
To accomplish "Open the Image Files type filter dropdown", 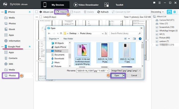I will pos(126,71).
